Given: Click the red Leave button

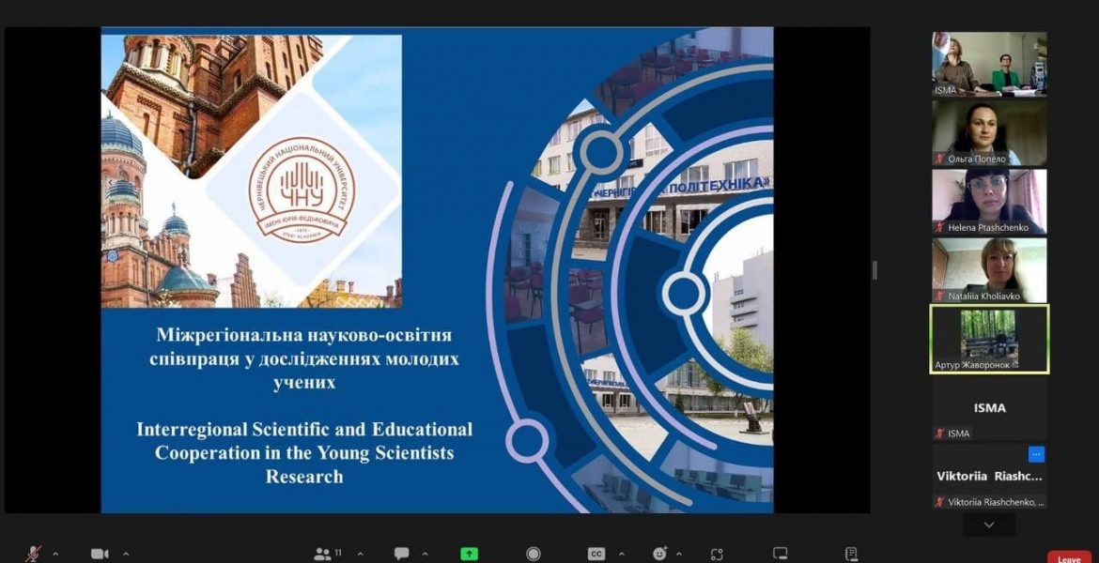Looking at the screenshot, I should pyautogui.click(x=1070, y=557).
